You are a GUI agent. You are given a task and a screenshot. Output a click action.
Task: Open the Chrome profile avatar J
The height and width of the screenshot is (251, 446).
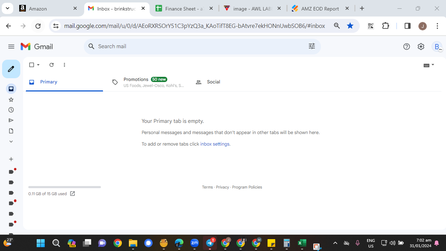pyautogui.click(x=423, y=26)
